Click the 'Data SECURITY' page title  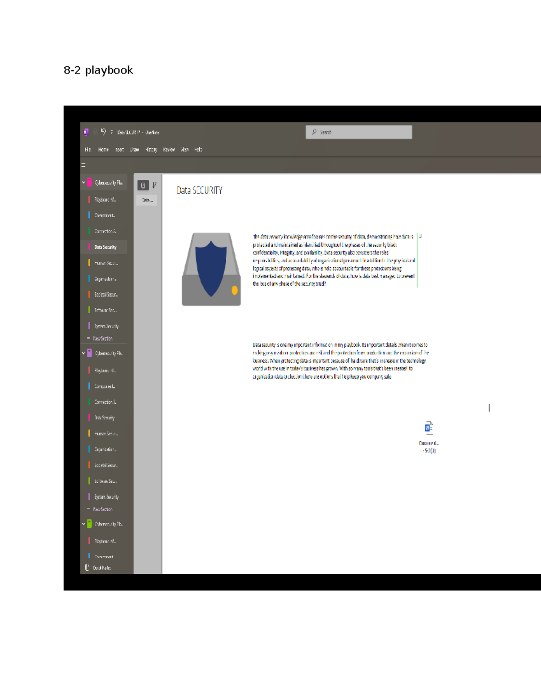coord(199,191)
